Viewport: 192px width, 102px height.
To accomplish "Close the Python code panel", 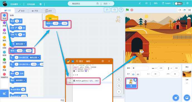I will (x=109, y=61).
